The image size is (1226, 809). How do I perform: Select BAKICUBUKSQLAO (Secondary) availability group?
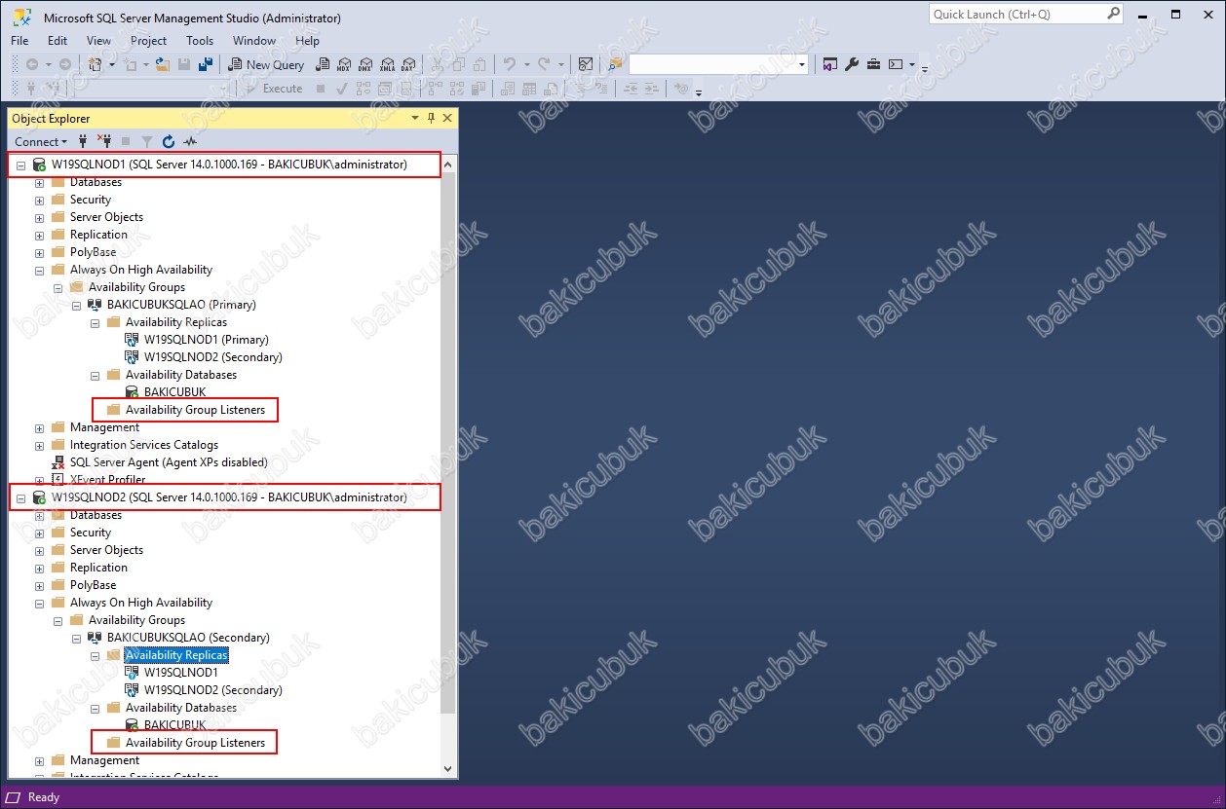(188, 638)
